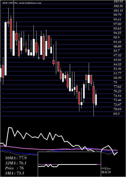Click the 84.55 price axis label
126x177 pixels.
[118, 64]
